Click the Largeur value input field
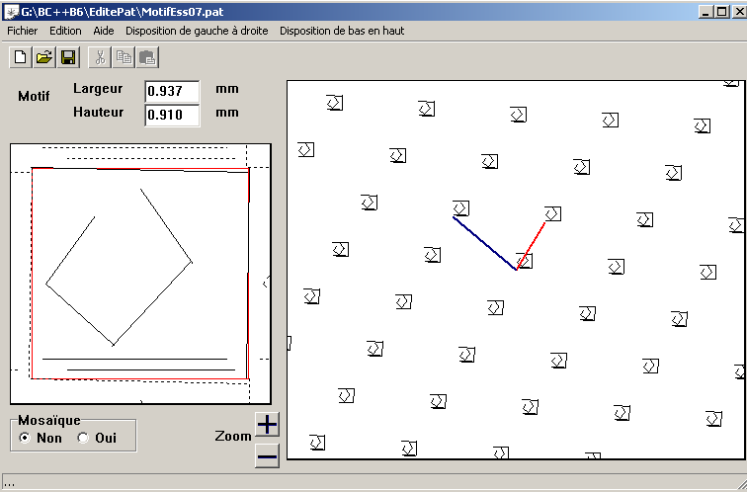The height and width of the screenshot is (492, 747). point(172,91)
